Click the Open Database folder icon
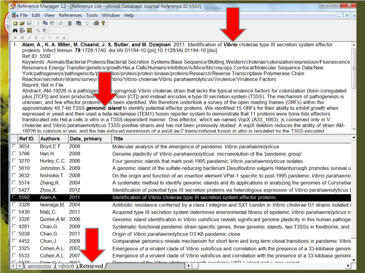365x273 pixels. tap(22, 23)
